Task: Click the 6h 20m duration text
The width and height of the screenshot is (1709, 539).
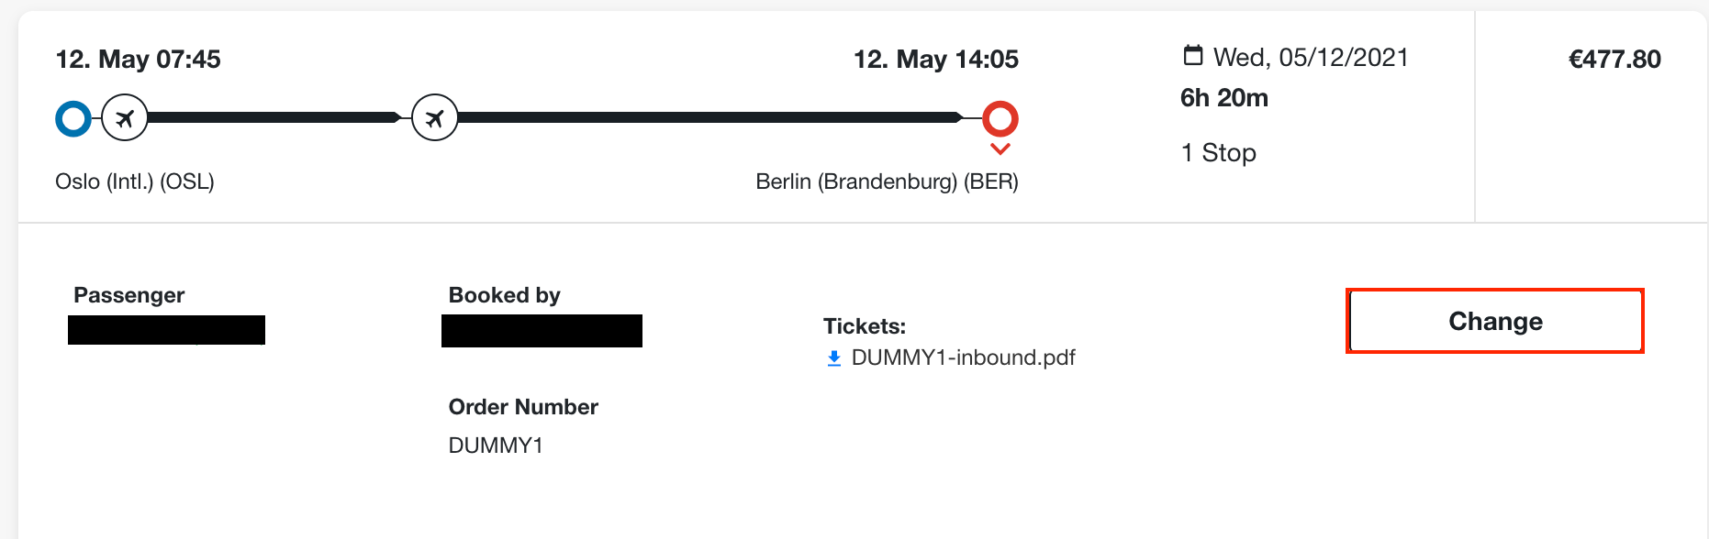Action: [1224, 98]
